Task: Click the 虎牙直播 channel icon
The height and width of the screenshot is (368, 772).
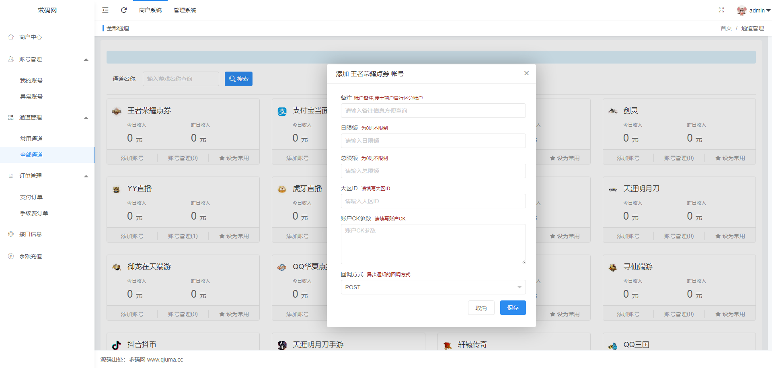Action: (282, 189)
